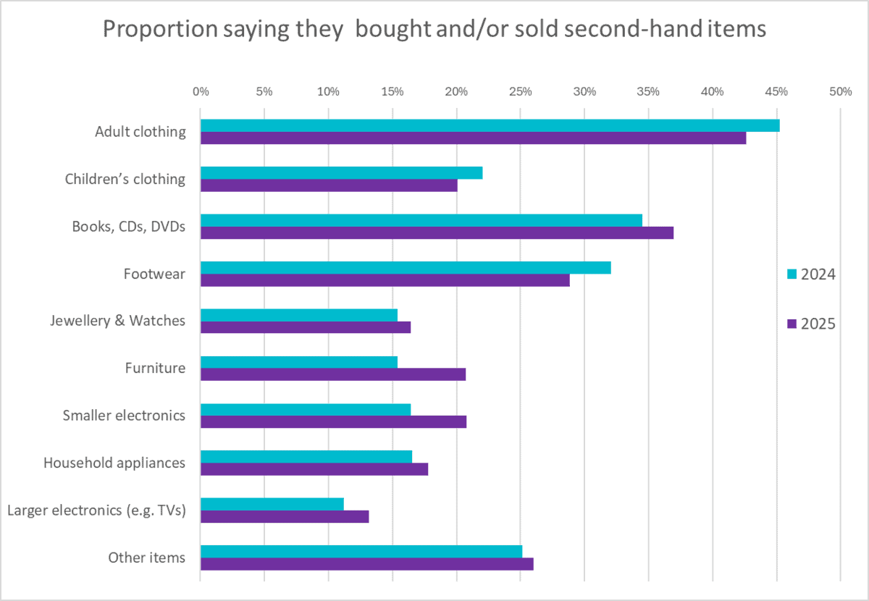Click the 2024 Household appliances bar
This screenshot has height=601, width=869.
(306, 456)
